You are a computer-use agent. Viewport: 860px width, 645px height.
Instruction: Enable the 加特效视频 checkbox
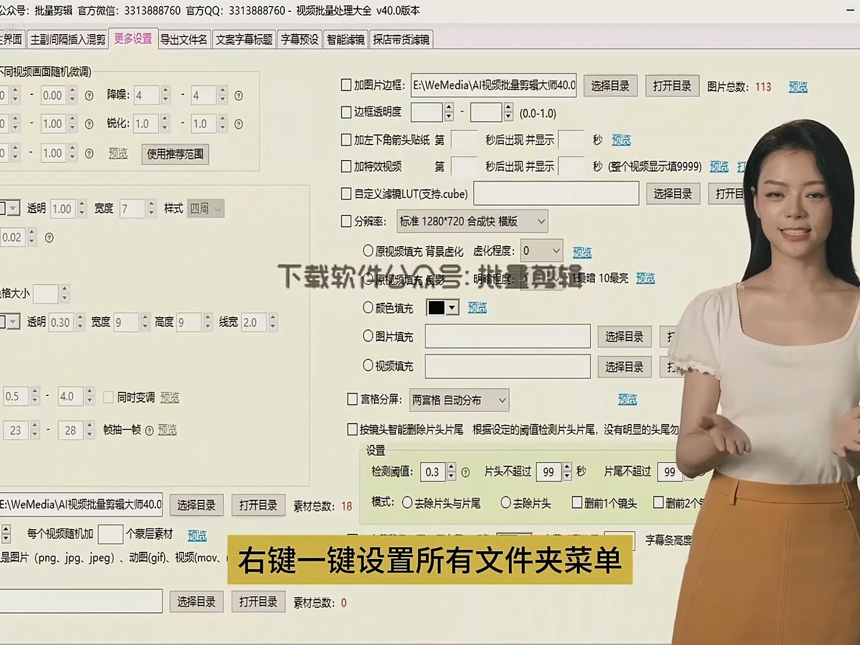click(346, 167)
